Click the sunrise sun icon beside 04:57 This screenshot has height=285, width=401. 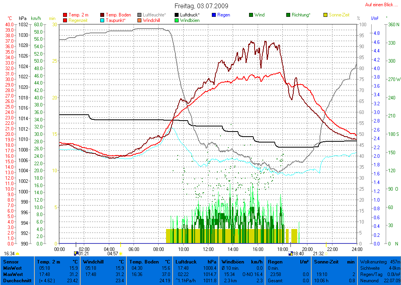tap(121, 254)
